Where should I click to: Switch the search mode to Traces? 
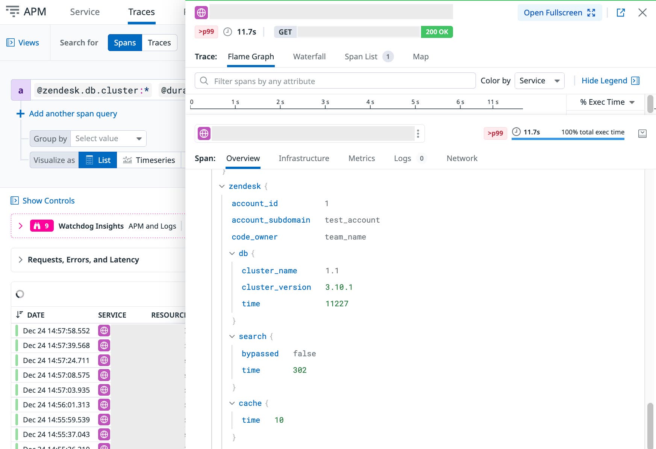pos(159,42)
